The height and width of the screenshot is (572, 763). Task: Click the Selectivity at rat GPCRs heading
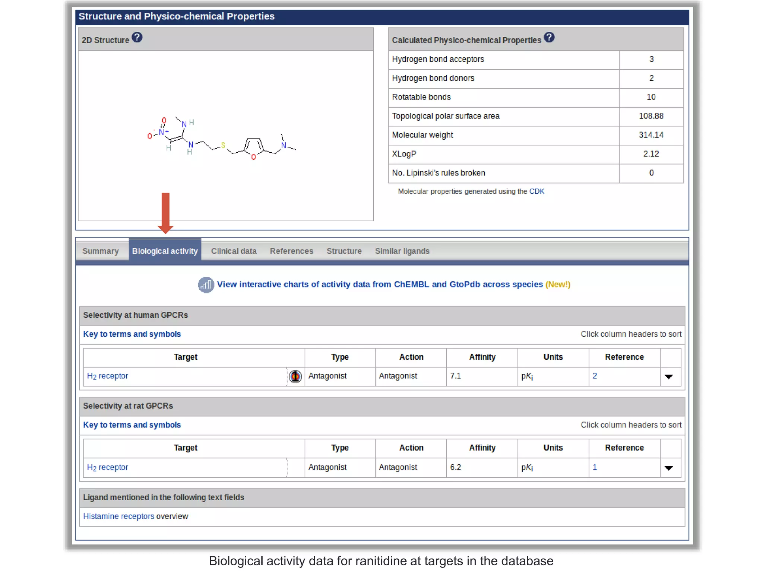point(128,406)
